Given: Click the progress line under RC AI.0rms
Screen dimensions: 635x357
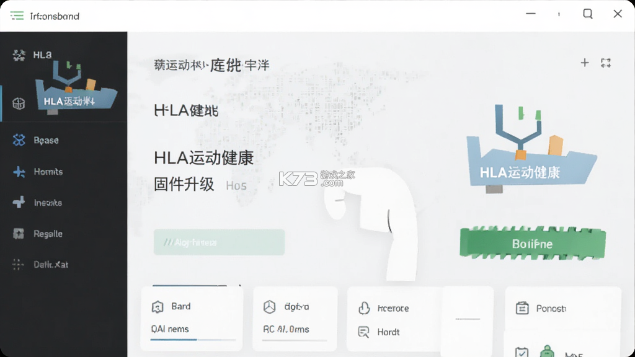Looking at the screenshot, I should point(295,340).
